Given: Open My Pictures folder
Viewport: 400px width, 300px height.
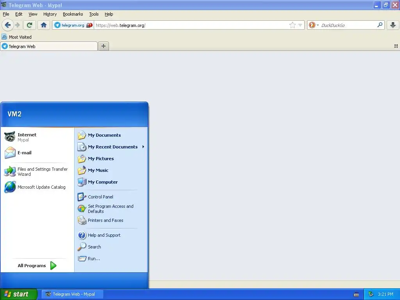Looking at the screenshot, I should 111,159.
